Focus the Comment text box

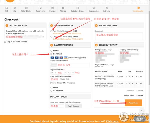tap(119, 36)
